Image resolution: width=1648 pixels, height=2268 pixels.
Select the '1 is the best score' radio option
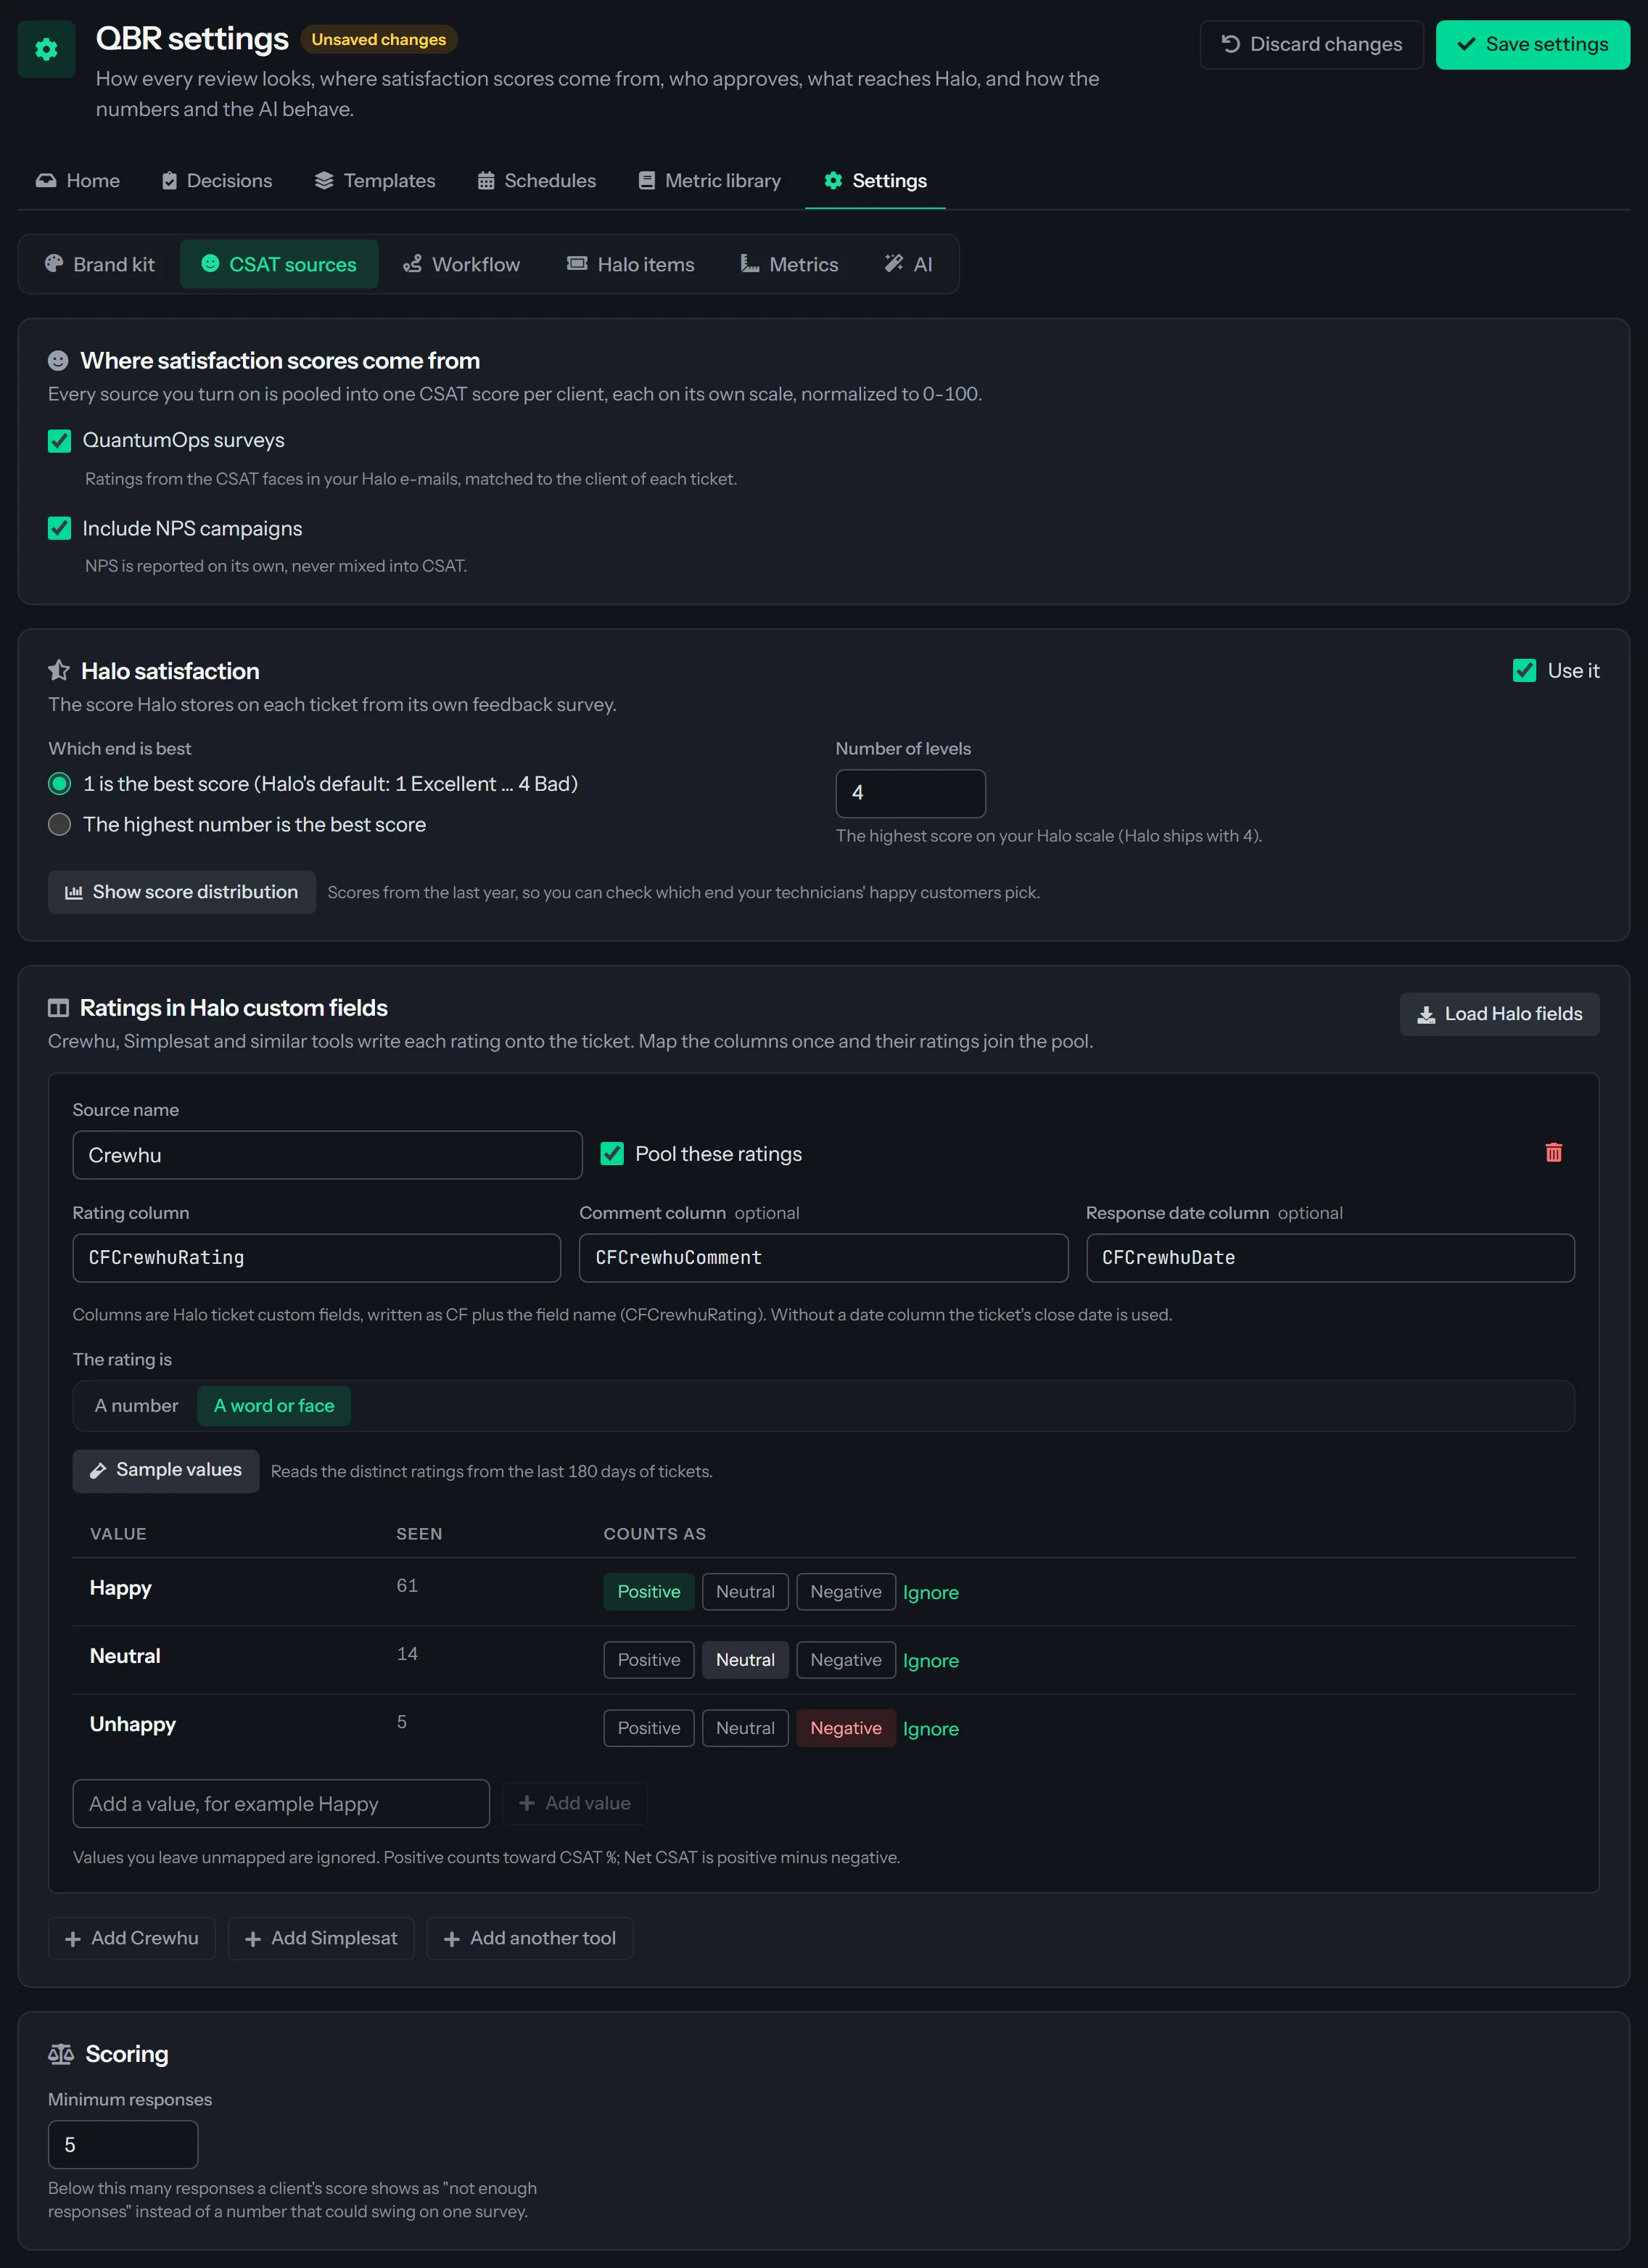point(60,784)
